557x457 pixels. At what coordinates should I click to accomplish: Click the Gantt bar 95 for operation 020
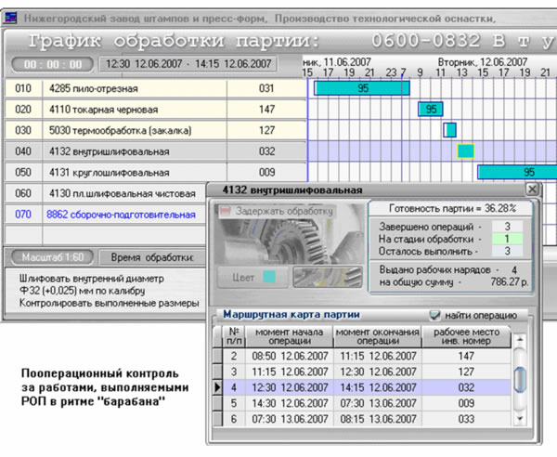point(431,109)
